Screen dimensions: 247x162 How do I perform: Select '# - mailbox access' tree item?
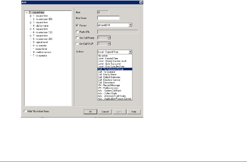point(41,52)
